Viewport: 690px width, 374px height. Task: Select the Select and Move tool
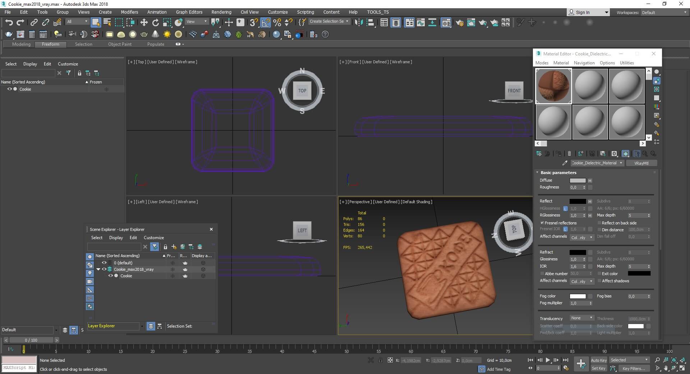click(144, 22)
